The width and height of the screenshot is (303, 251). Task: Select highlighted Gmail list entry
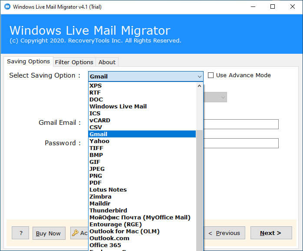[x=142, y=134]
